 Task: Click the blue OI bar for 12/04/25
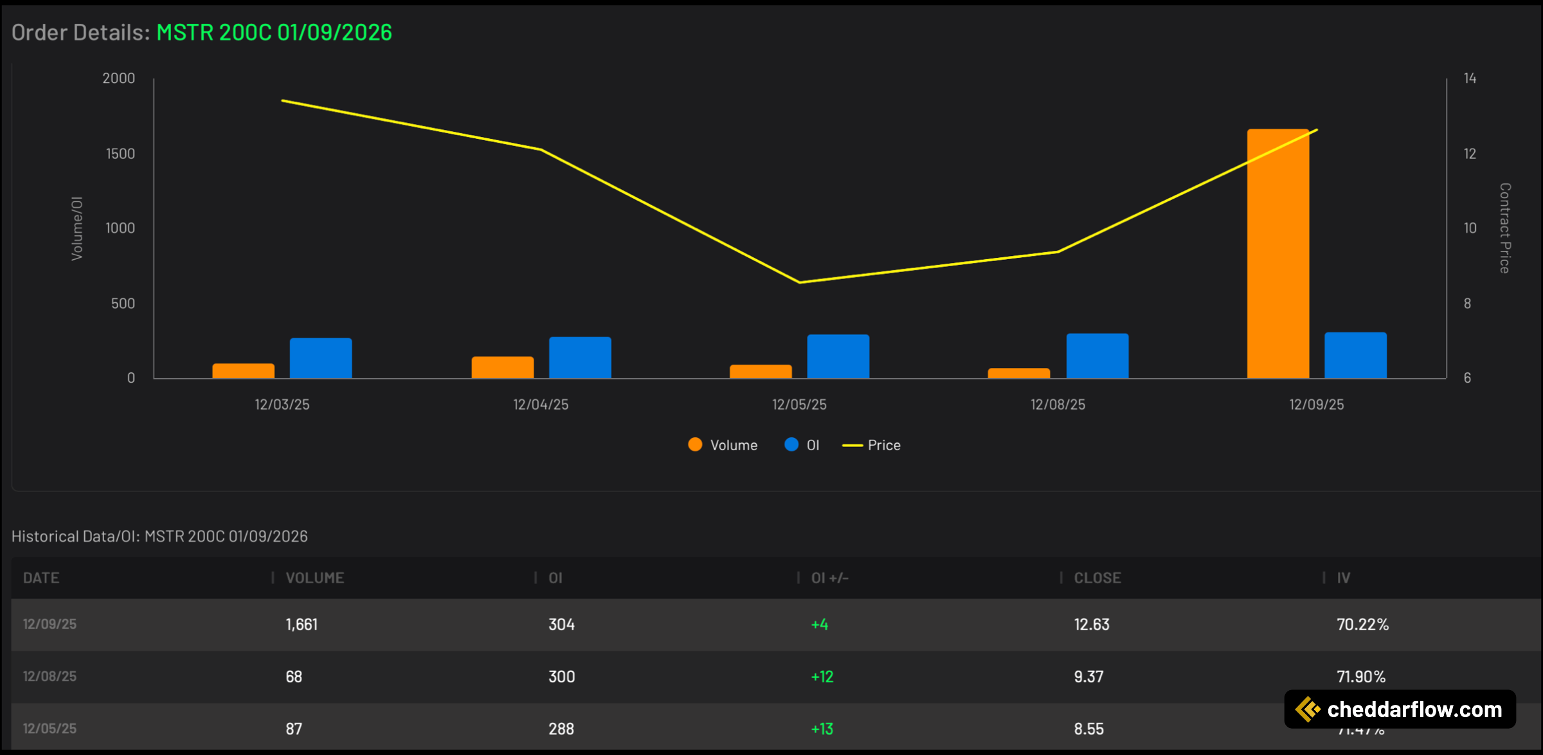tap(580, 358)
